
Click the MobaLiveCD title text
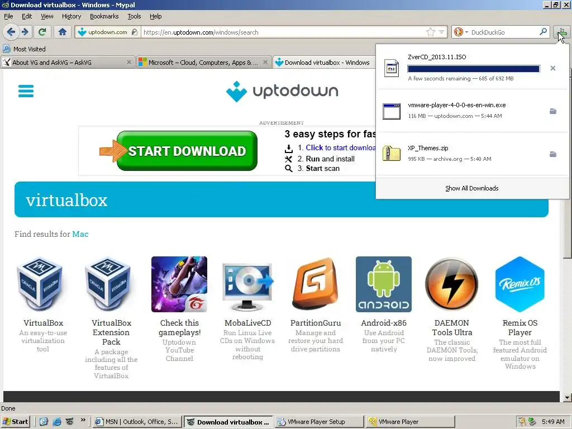pos(247,323)
